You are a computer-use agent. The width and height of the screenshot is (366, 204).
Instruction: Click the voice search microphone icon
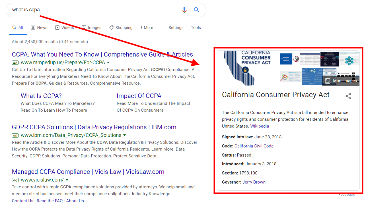coord(184,10)
